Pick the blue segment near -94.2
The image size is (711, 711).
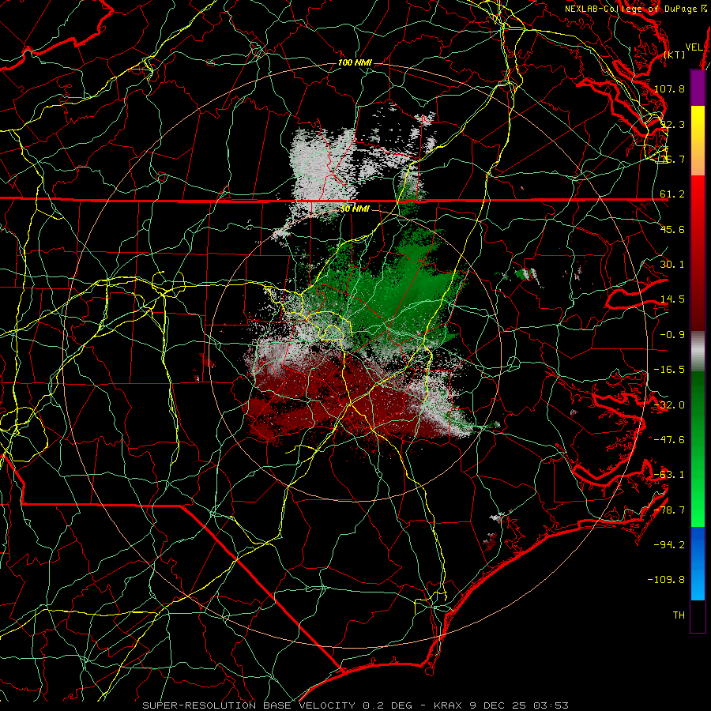point(698,545)
